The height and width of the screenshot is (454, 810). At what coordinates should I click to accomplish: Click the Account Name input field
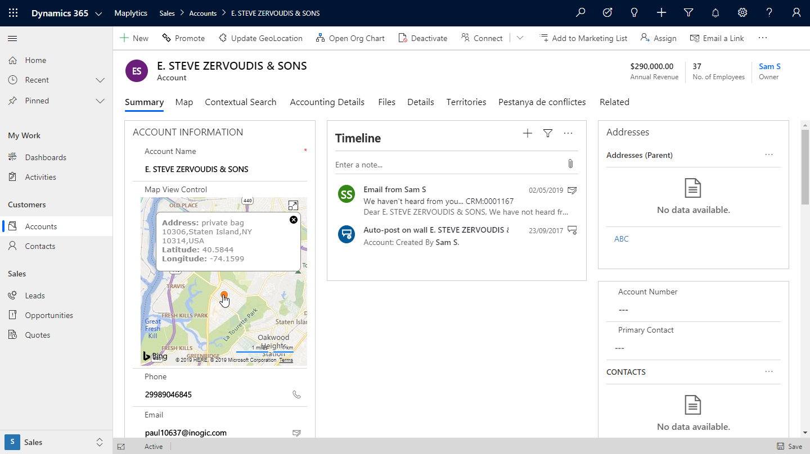[x=220, y=169]
